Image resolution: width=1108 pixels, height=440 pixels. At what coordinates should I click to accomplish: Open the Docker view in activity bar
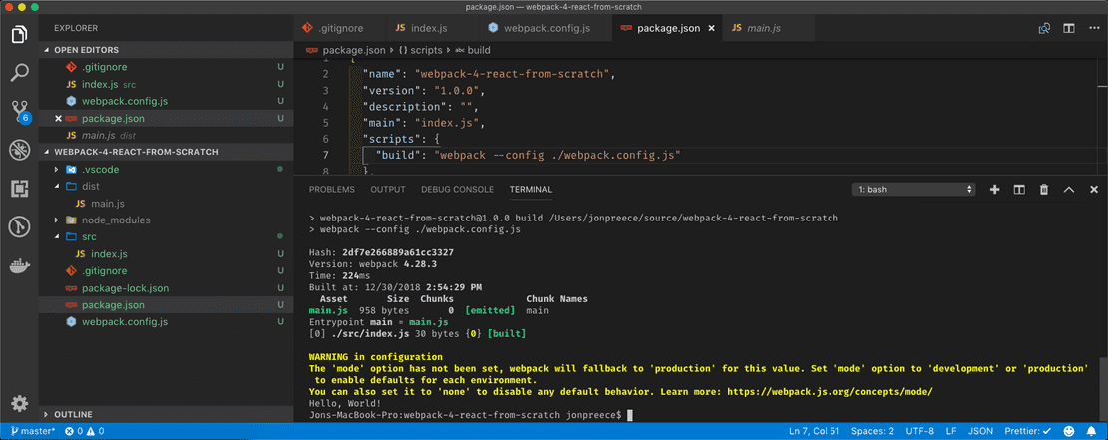click(19, 265)
